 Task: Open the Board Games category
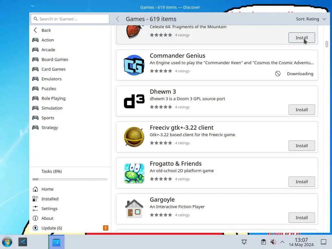pyautogui.click(x=70, y=60)
